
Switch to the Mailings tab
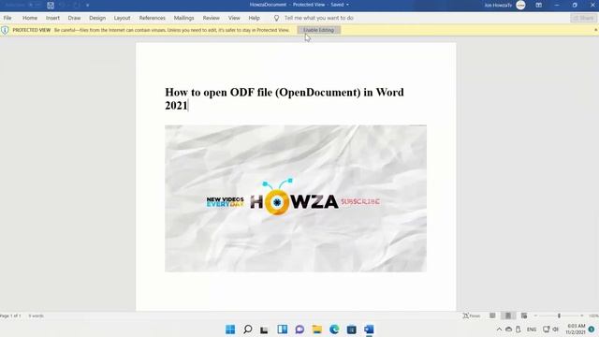pos(183,18)
